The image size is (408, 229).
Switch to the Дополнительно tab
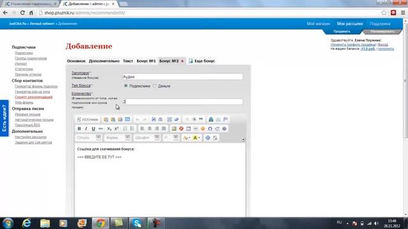[104, 61]
